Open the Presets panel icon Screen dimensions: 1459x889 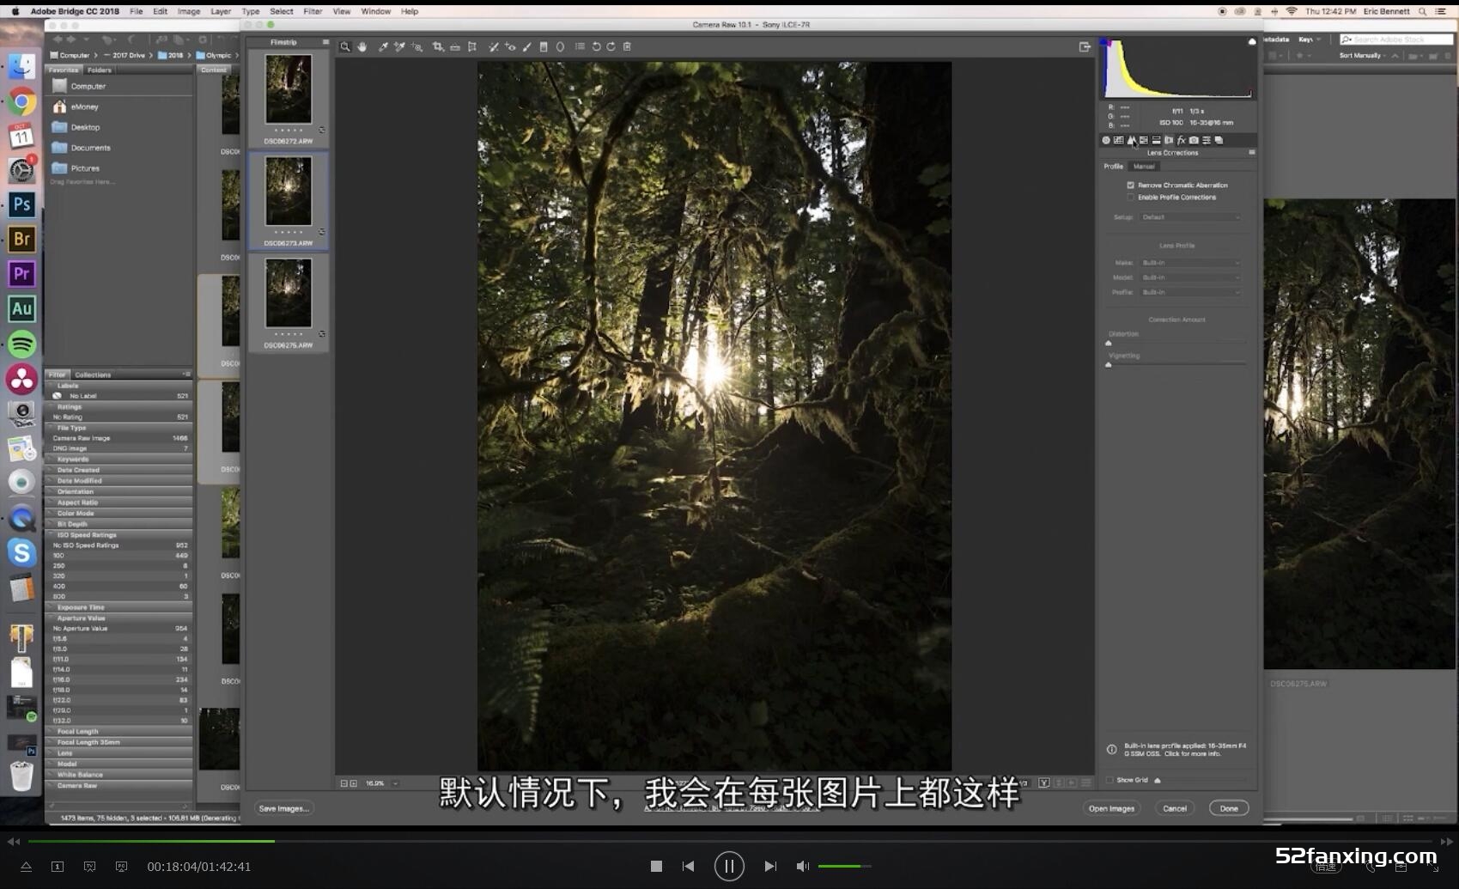coord(1207,140)
